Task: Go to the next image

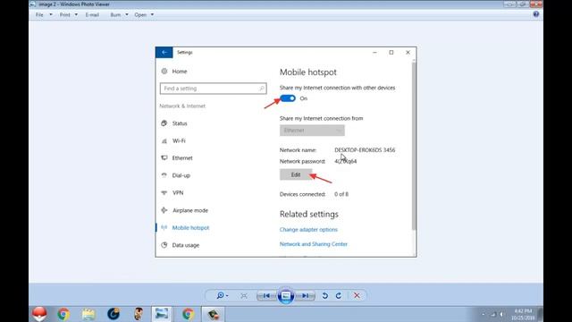Action: coord(306,296)
